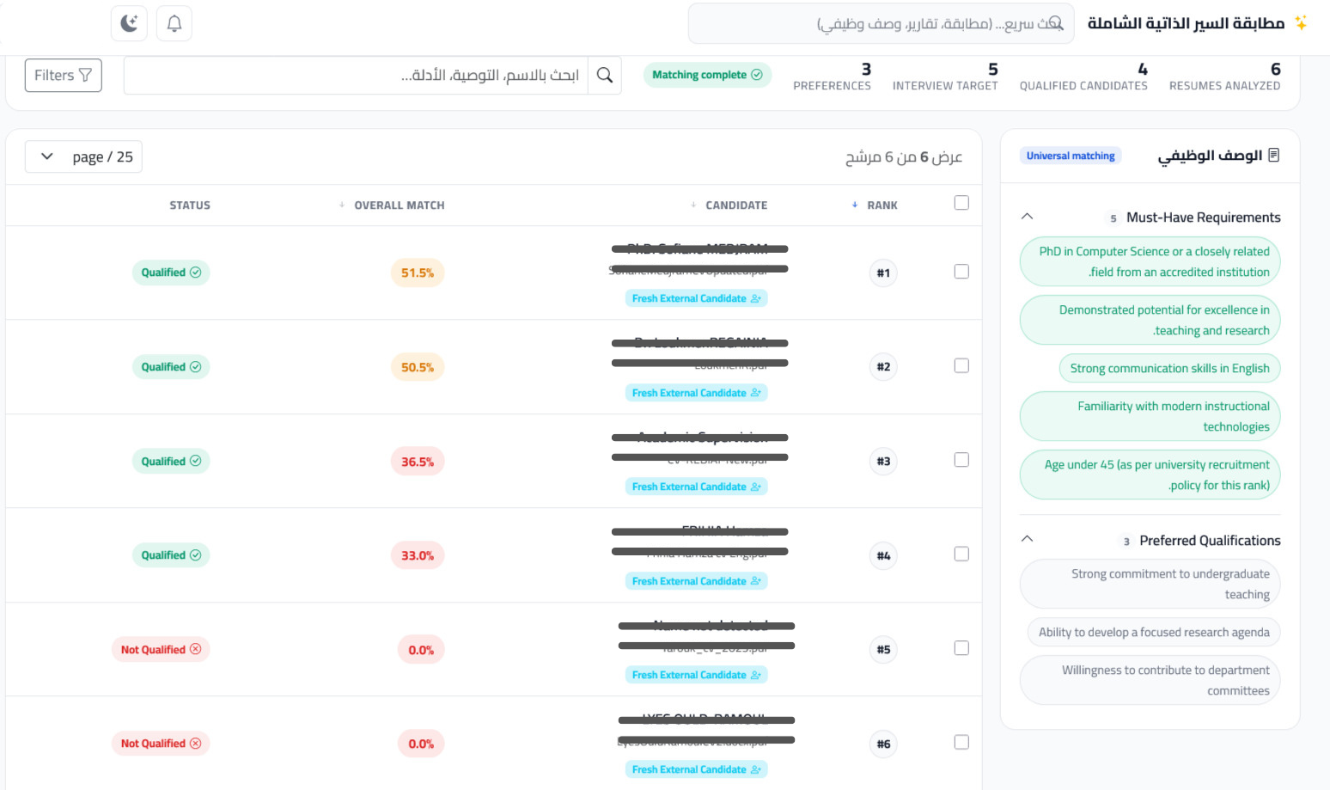Click the candidate search magnifier button

tap(605, 76)
